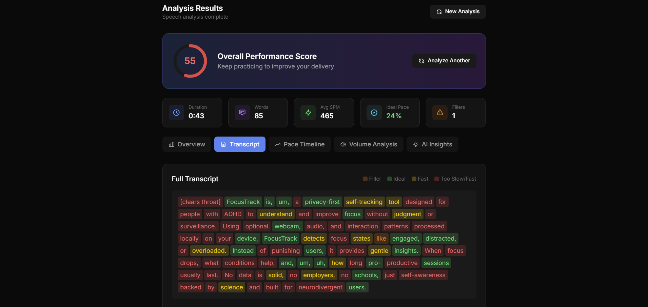The image size is (648, 307).
Task: Click the 'states' transcript word
Action: (361, 239)
